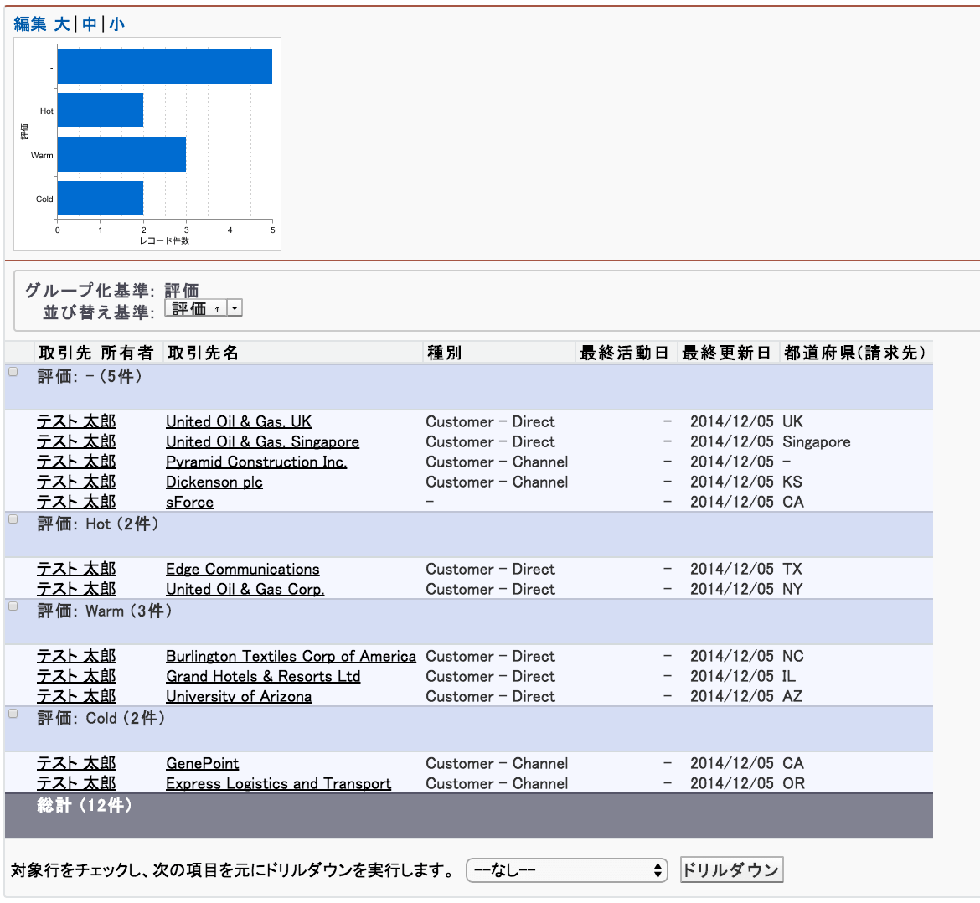Screen dimensions: 980x903
Task: Open owner テスト 太郎 in the sForce row
Action: [x=76, y=502]
